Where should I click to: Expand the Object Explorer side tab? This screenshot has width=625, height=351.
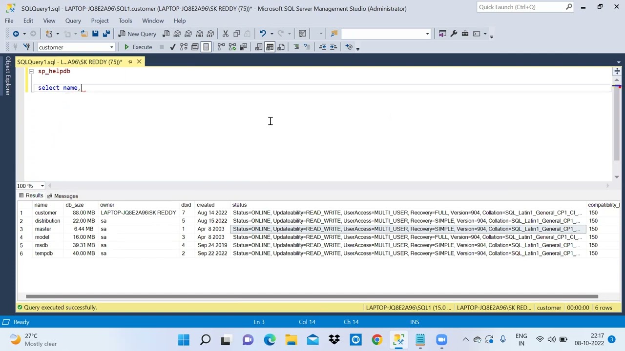(x=8, y=76)
